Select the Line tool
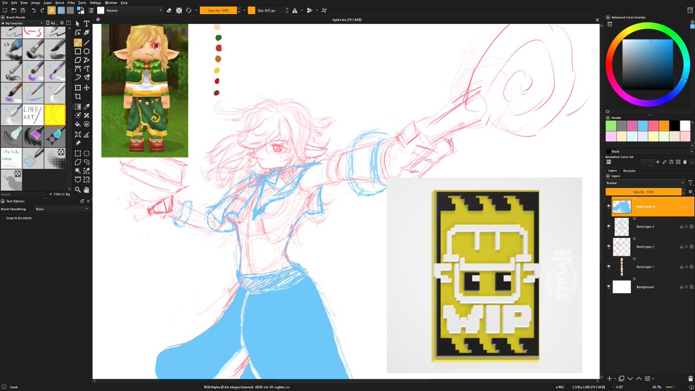695x391 pixels. point(86,42)
